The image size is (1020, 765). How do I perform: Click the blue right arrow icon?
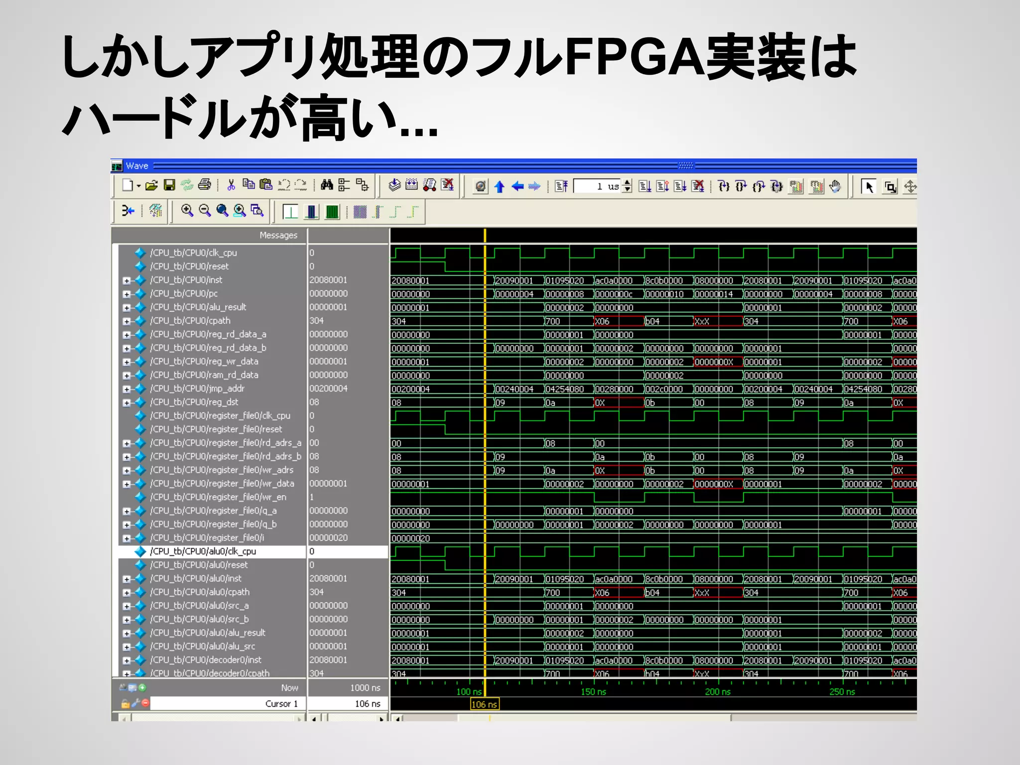(534, 187)
